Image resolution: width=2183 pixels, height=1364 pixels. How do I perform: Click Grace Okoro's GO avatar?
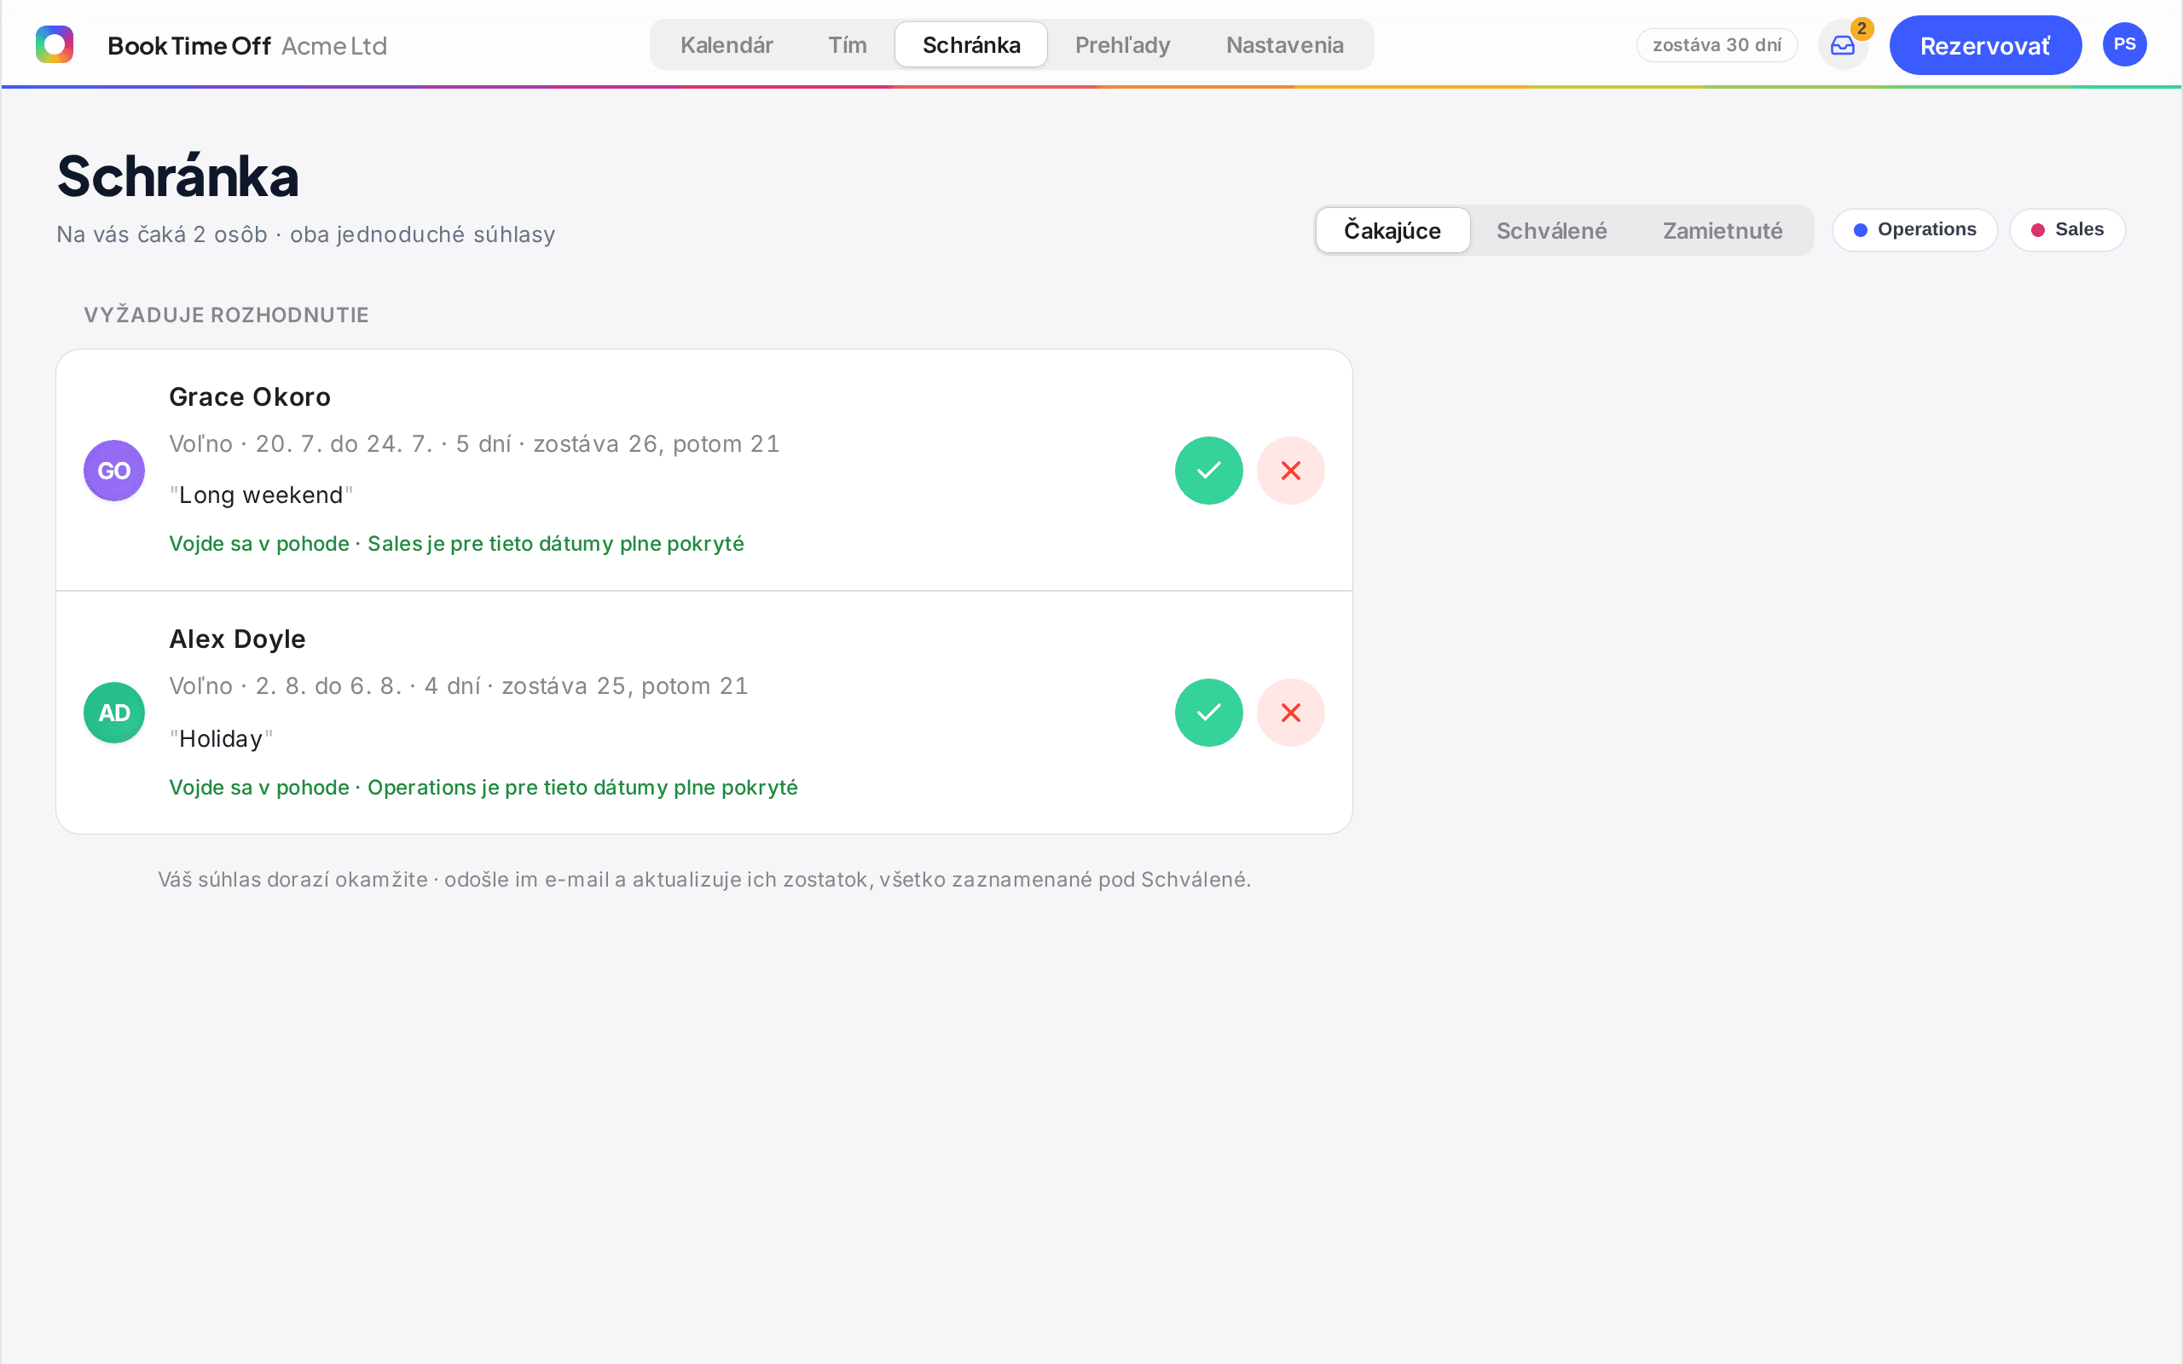(114, 471)
